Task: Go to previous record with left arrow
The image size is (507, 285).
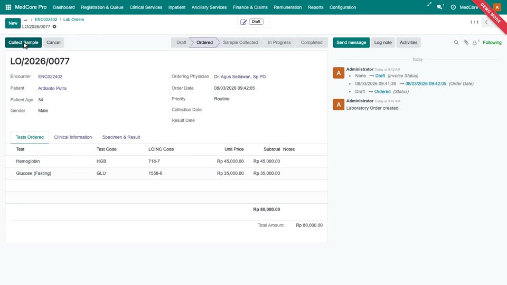Action: 486,22
